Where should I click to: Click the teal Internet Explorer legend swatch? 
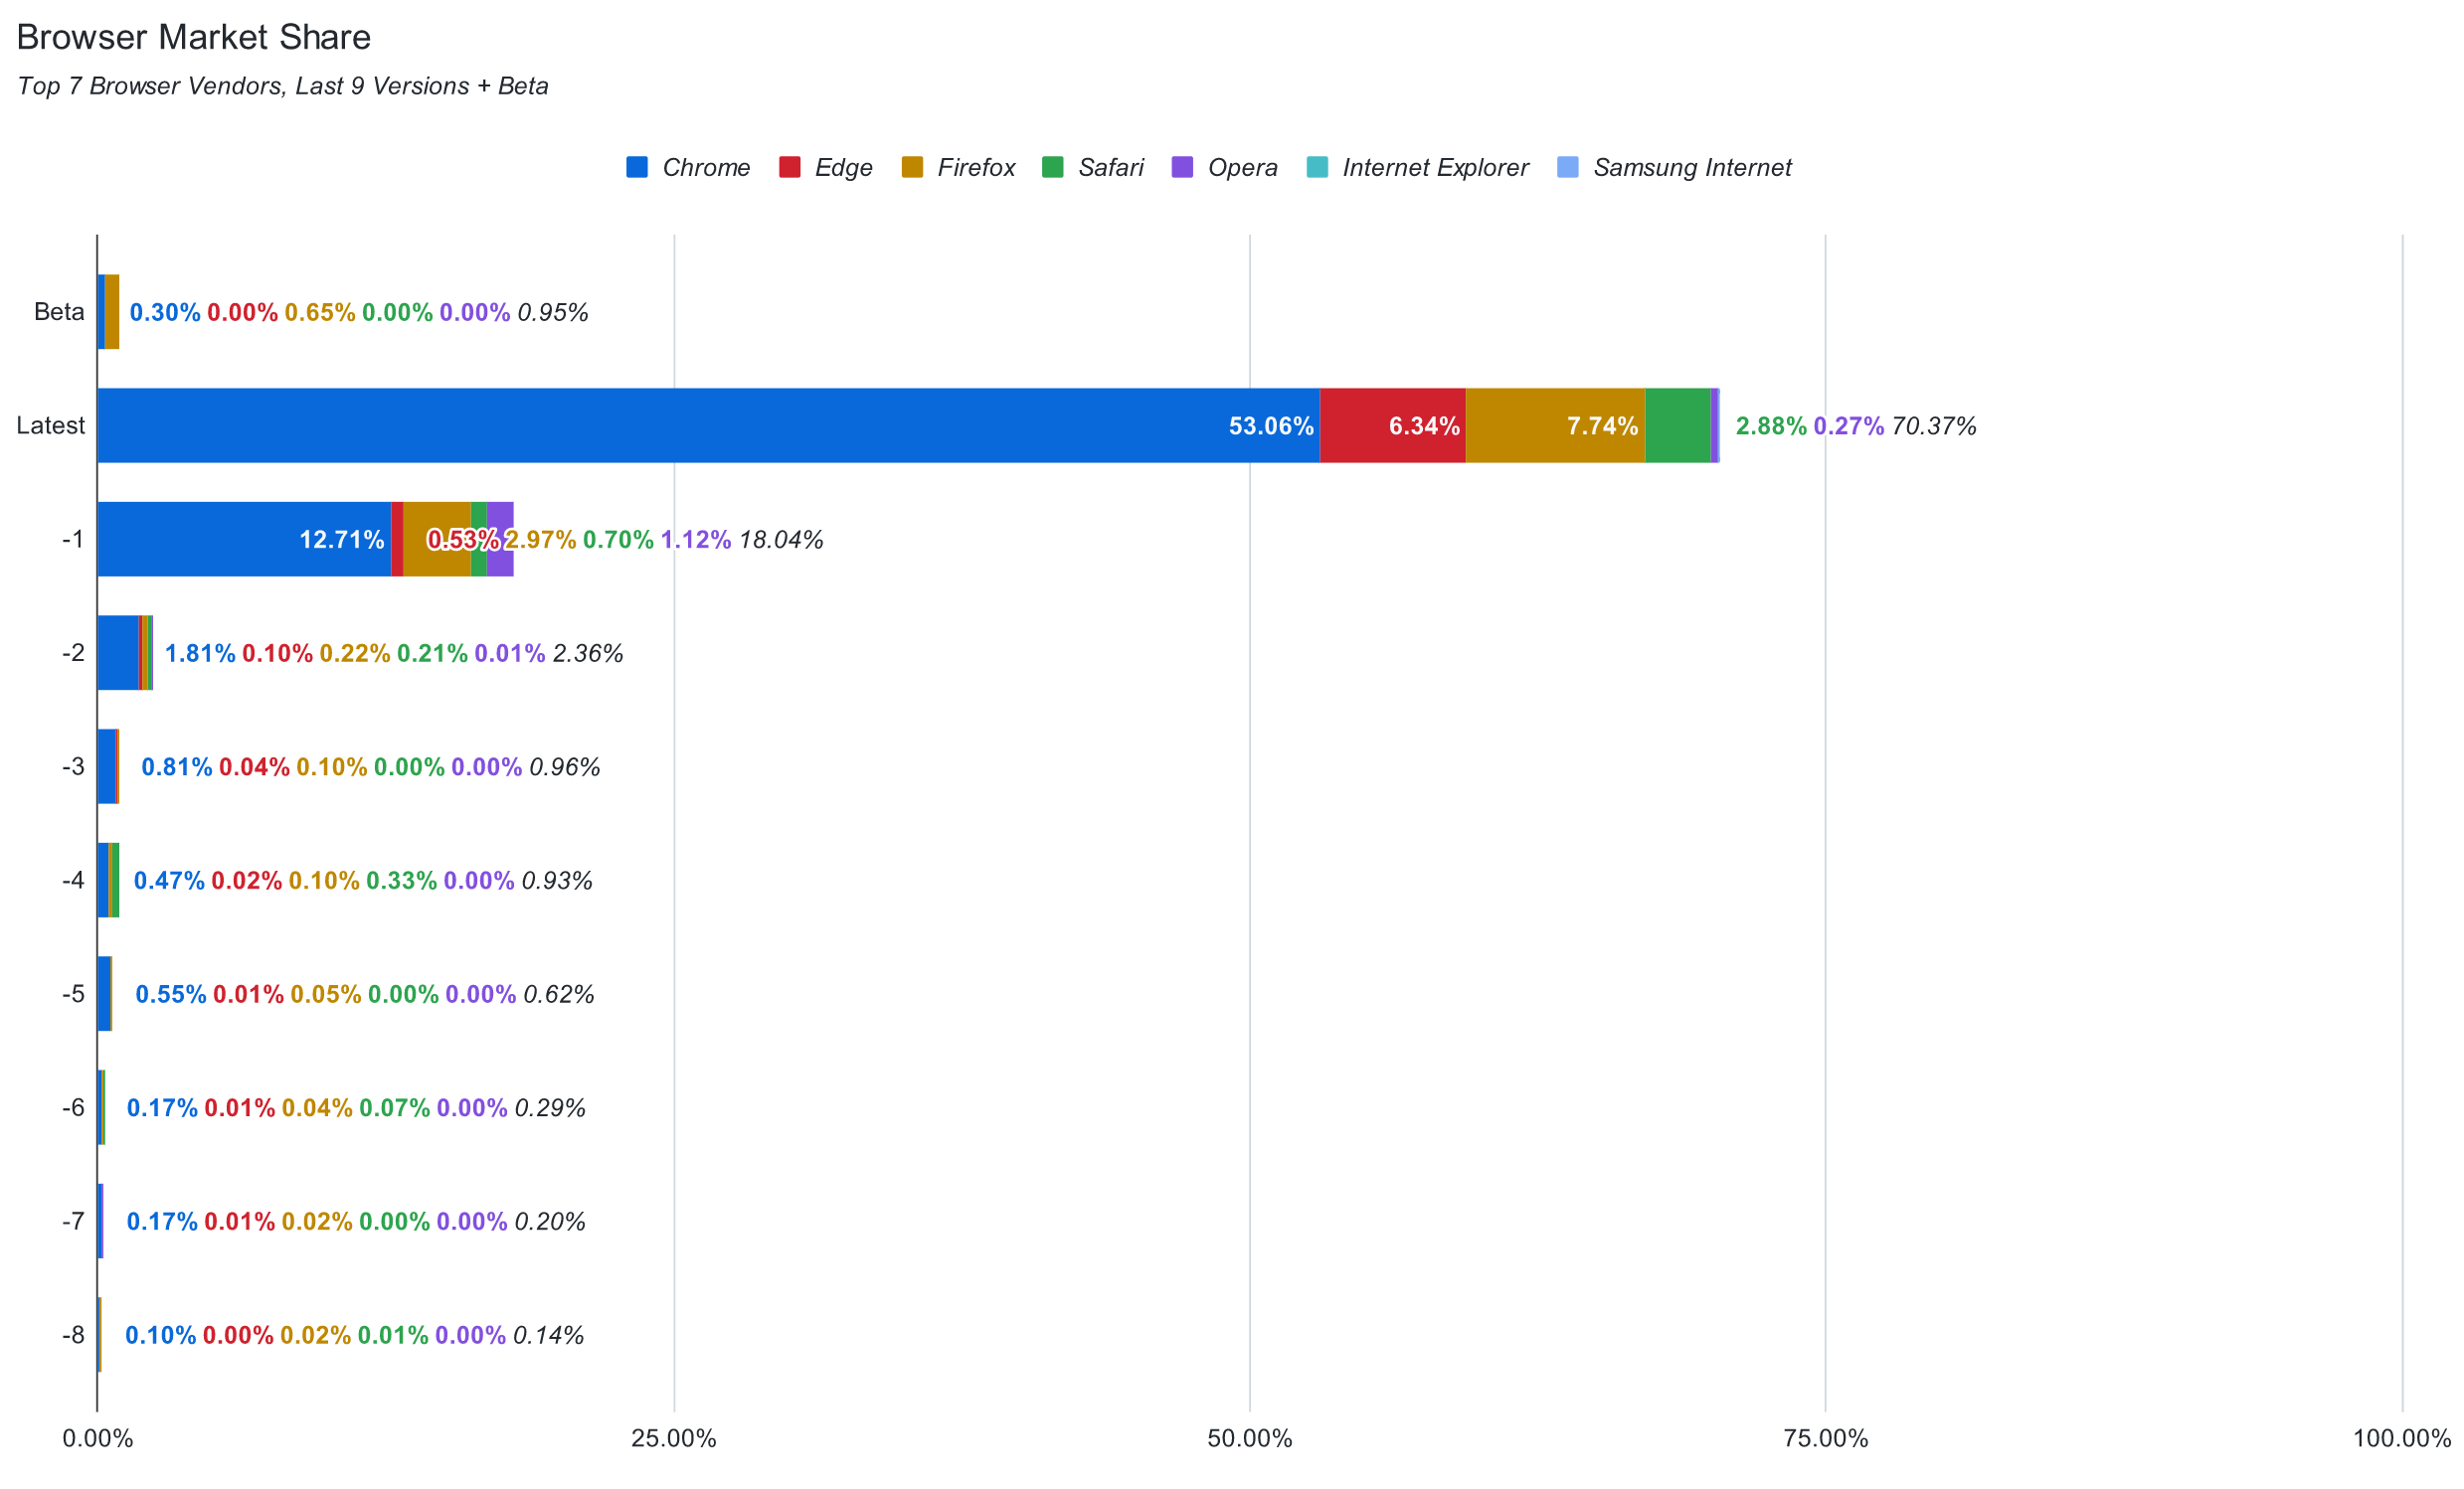[x=1317, y=167]
